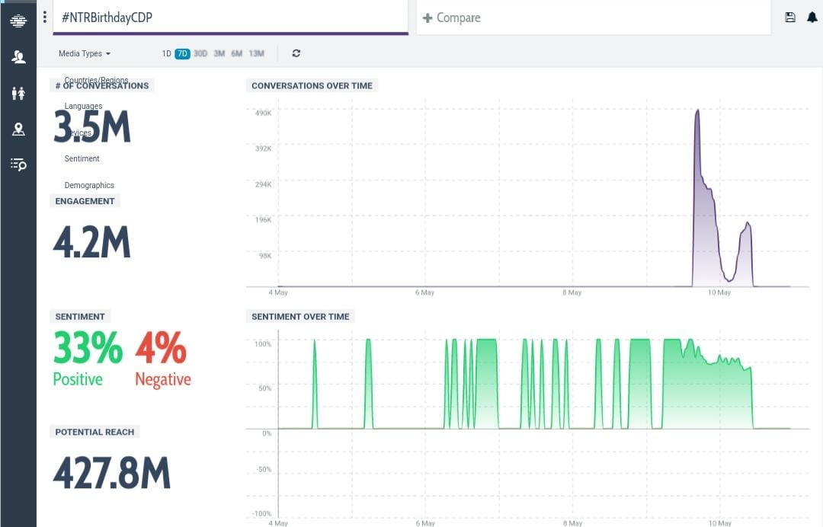The width and height of the screenshot is (823, 527).
Task: Open the demographics male-female icon in sidebar
Action: [x=18, y=94]
